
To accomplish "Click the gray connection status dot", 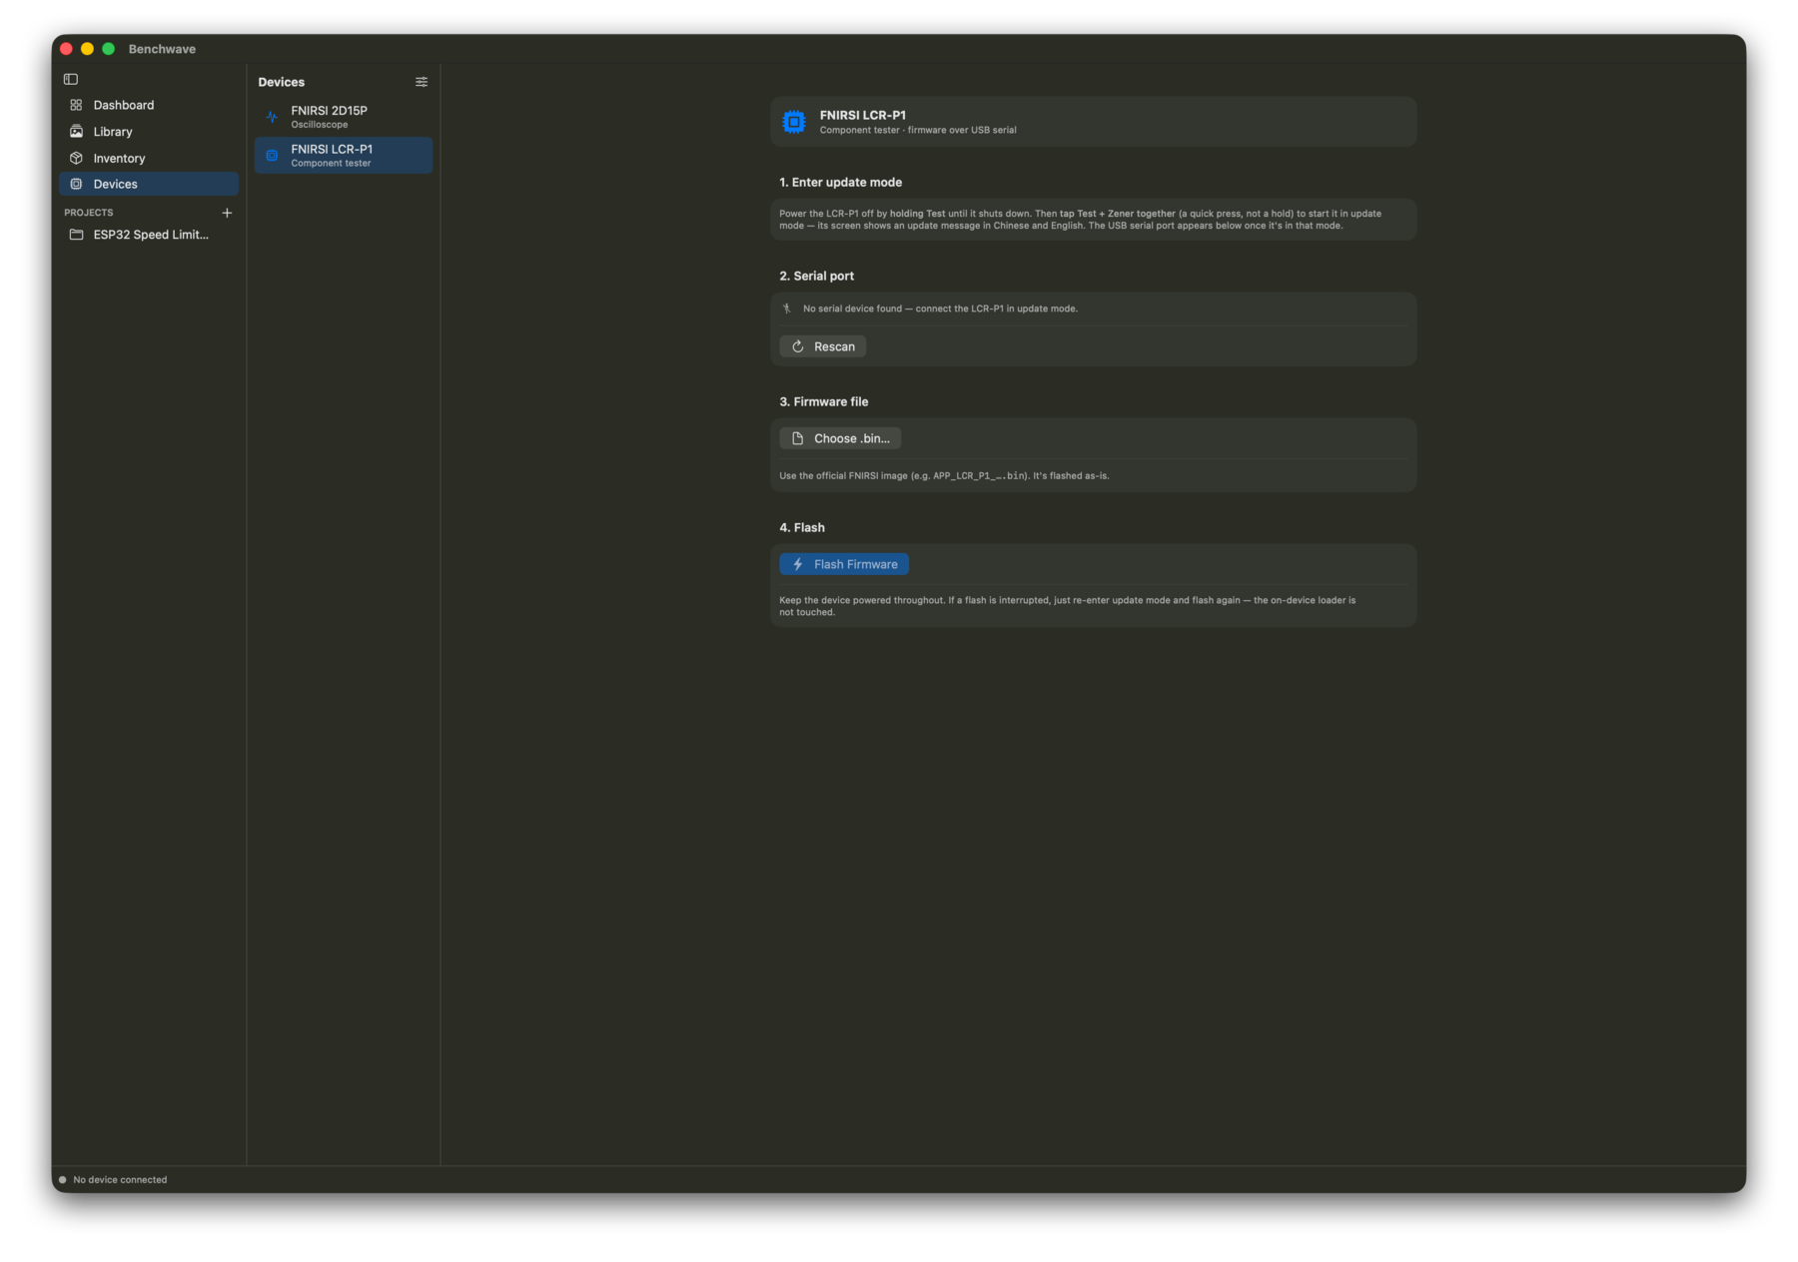I will click(x=63, y=1180).
